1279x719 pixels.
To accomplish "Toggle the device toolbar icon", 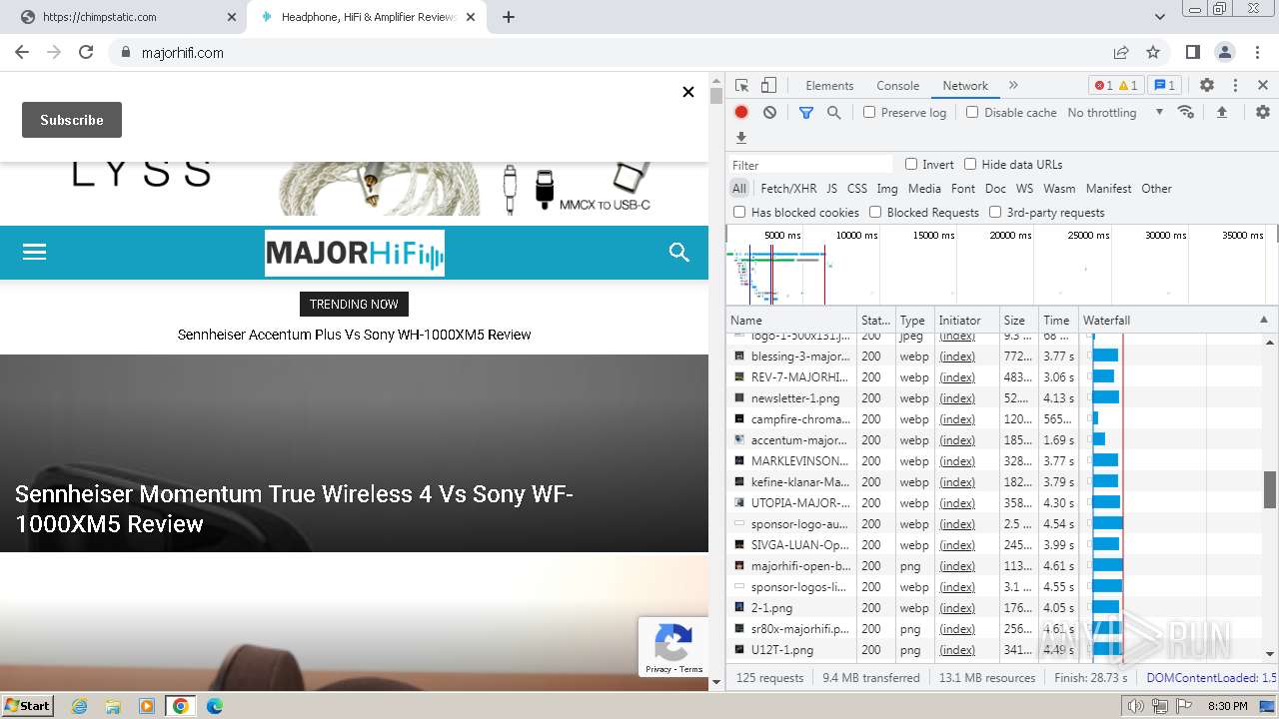I will (768, 86).
